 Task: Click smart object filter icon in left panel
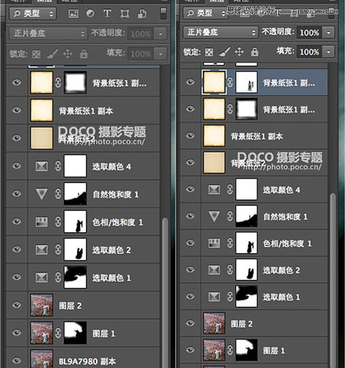tap(142, 14)
